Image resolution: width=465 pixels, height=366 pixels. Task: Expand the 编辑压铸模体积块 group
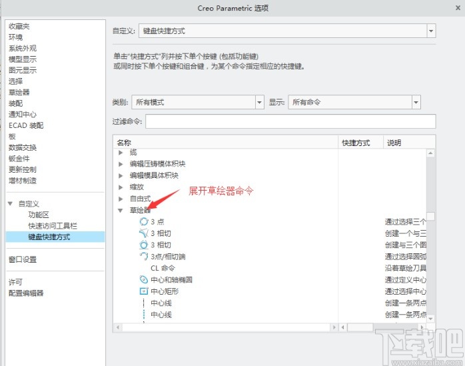tap(121, 164)
